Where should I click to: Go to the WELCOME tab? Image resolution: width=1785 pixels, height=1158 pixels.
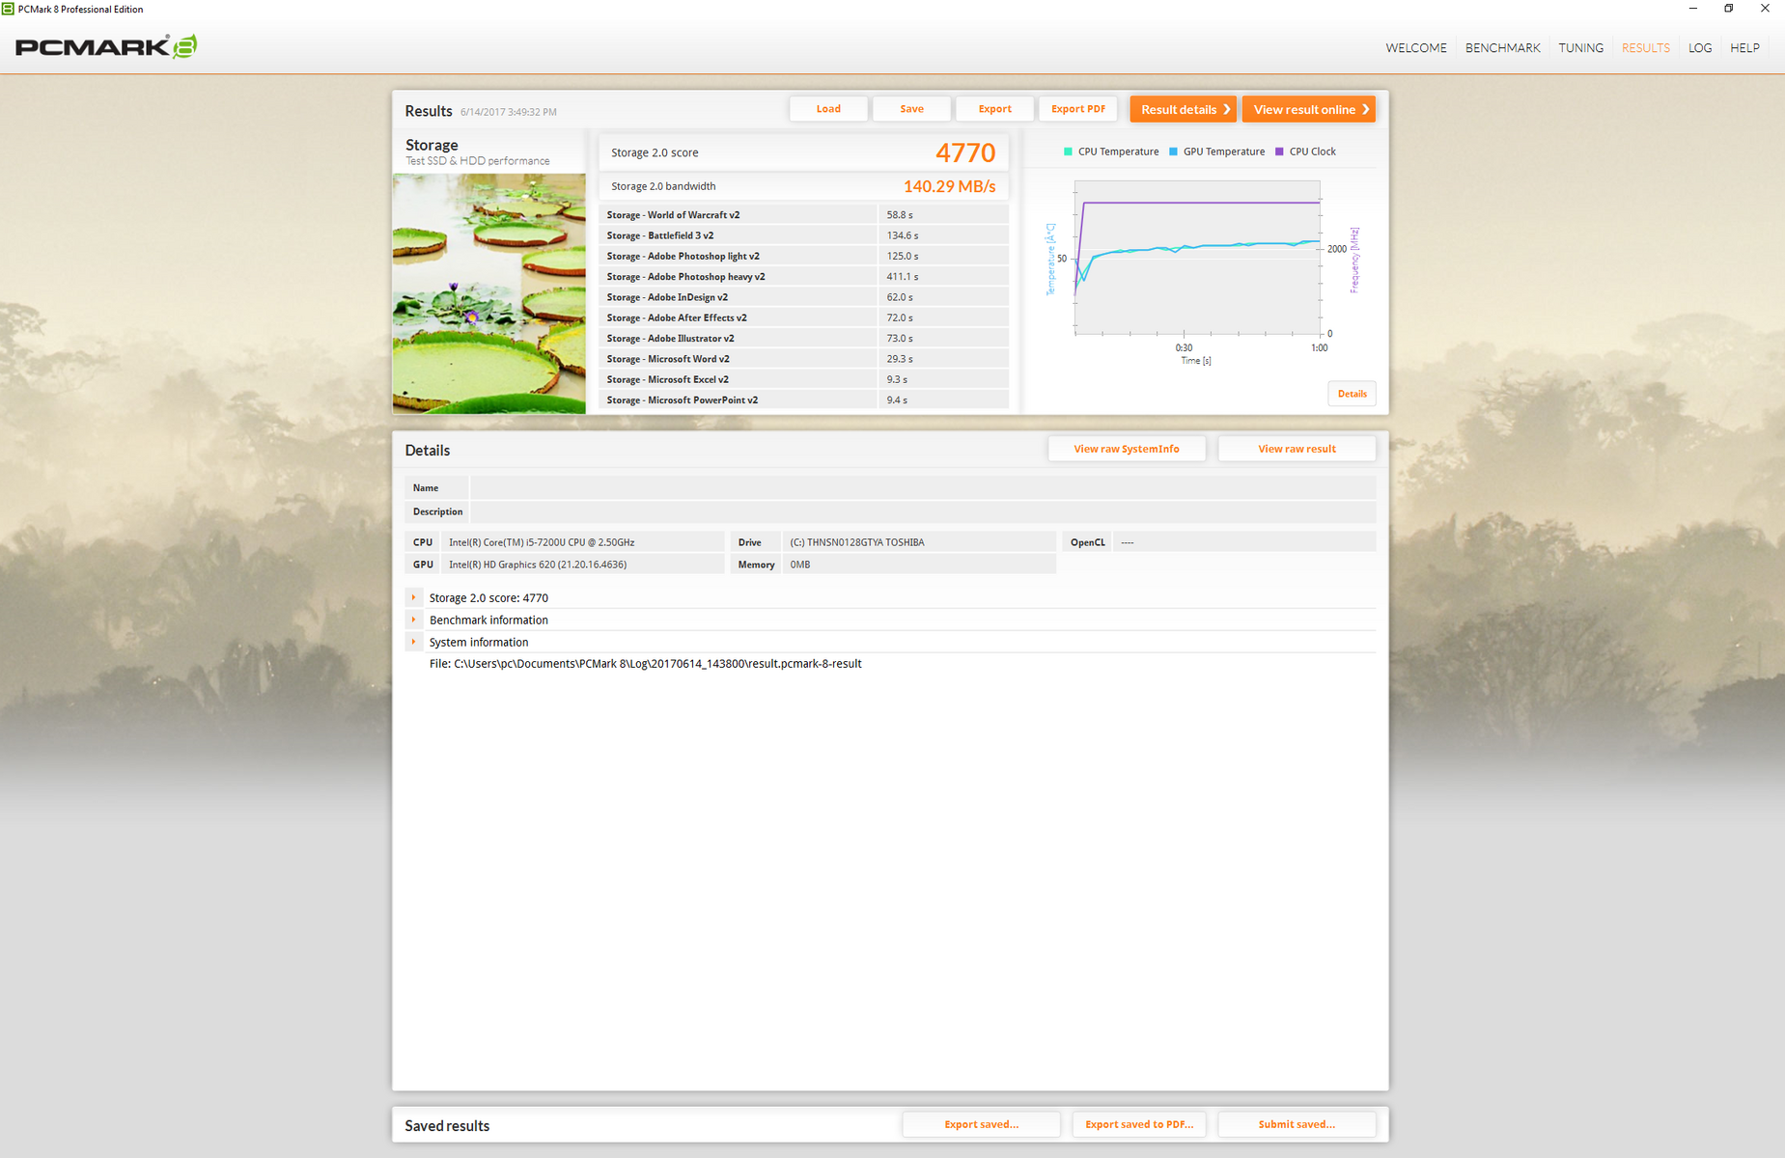pyautogui.click(x=1415, y=48)
